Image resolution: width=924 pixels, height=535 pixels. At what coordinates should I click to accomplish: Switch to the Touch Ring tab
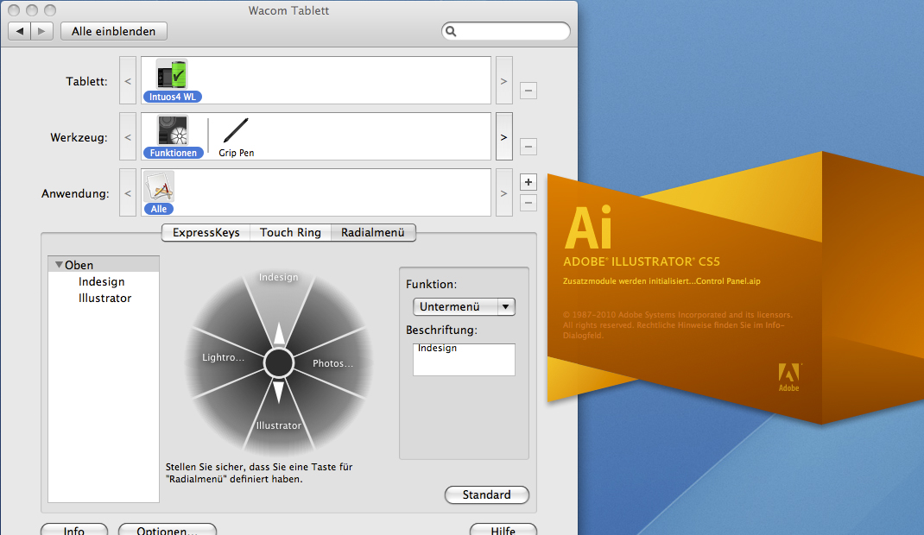290,232
